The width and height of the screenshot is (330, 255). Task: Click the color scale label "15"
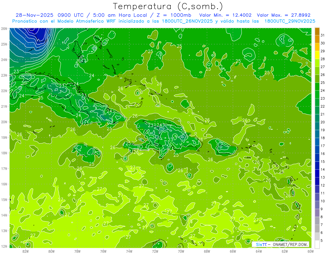pyautogui.click(x=323, y=161)
